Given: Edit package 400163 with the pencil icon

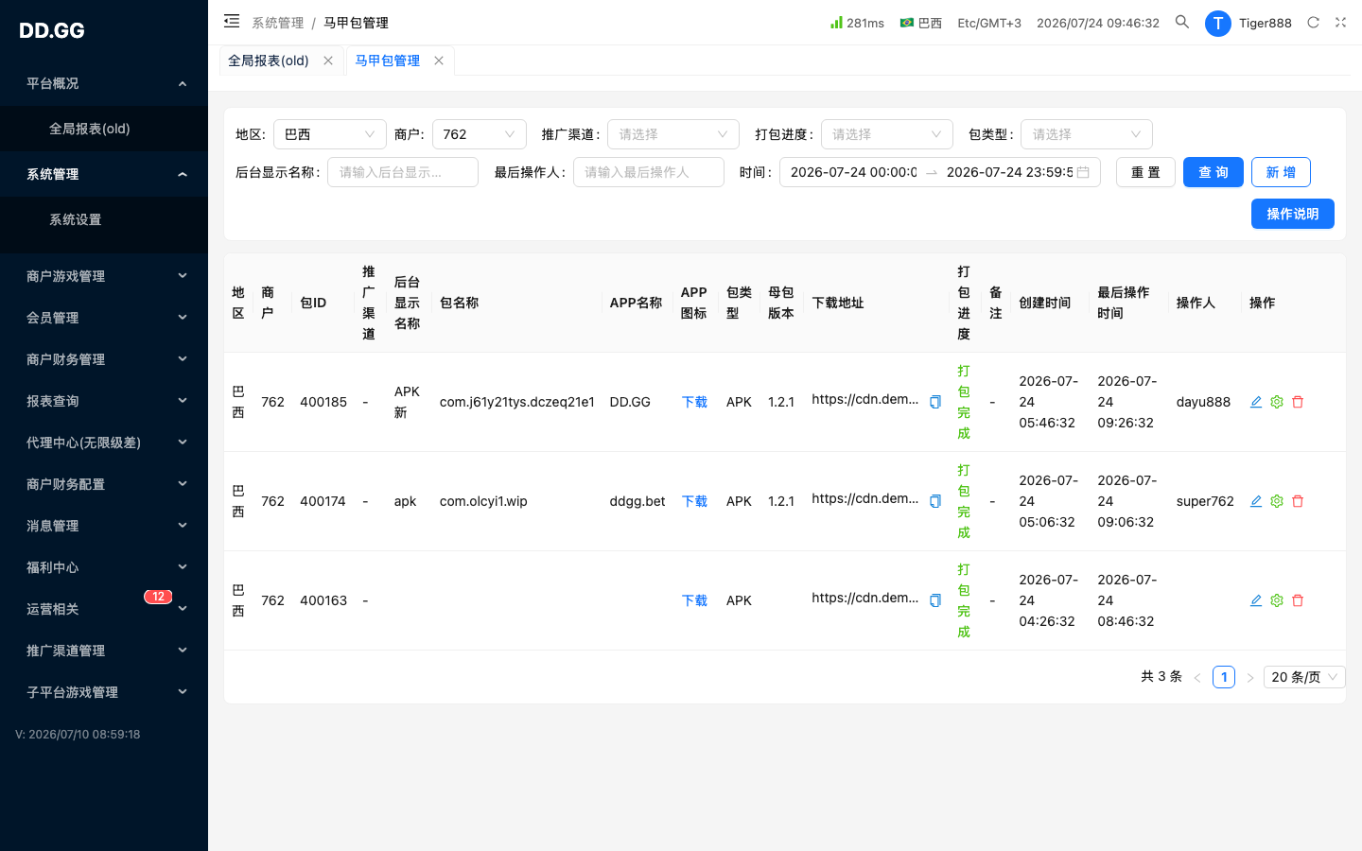Looking at the screenshot, I should click(x=1256, y=600).
